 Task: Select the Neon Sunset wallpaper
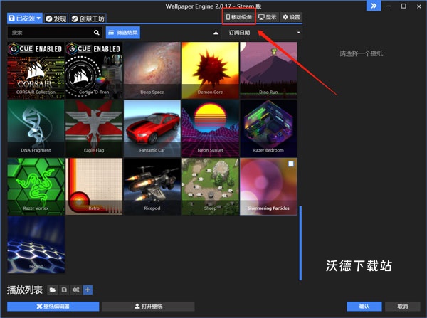coord(210,129)
